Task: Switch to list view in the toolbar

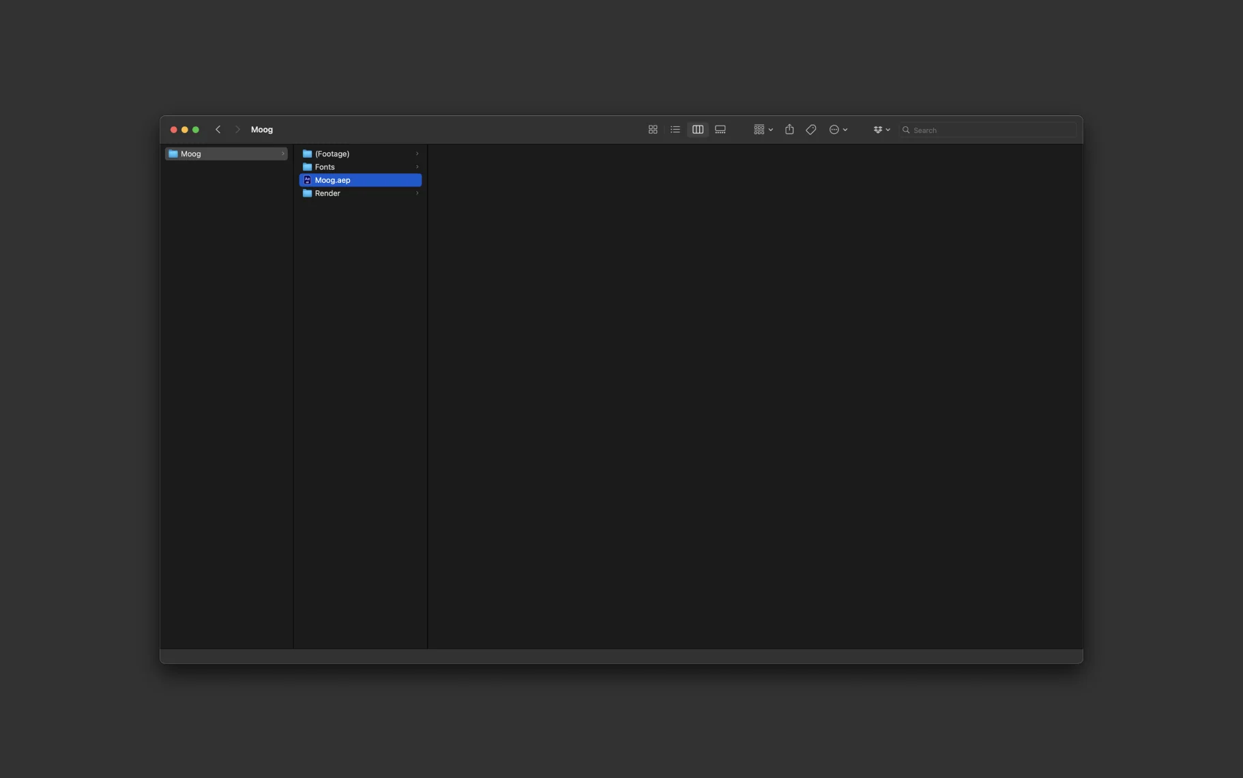Action: [675, 129]
